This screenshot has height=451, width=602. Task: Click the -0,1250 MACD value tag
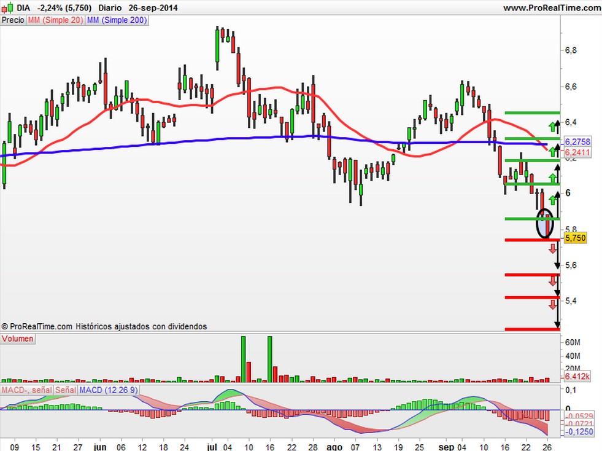click(579, 432)
